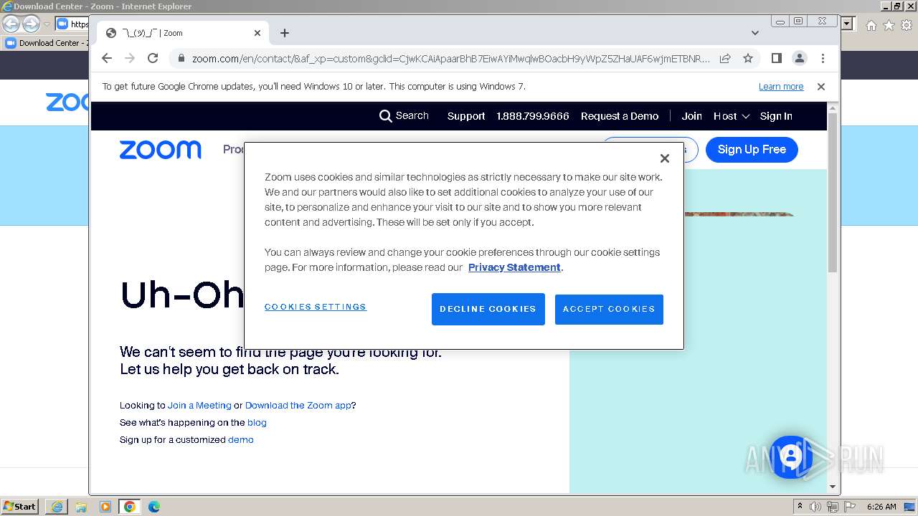This screenshot has width=918, height=516.
Task: Click Sign In on Zoom header
Action: pyautogui.click(x=776, y=116)
